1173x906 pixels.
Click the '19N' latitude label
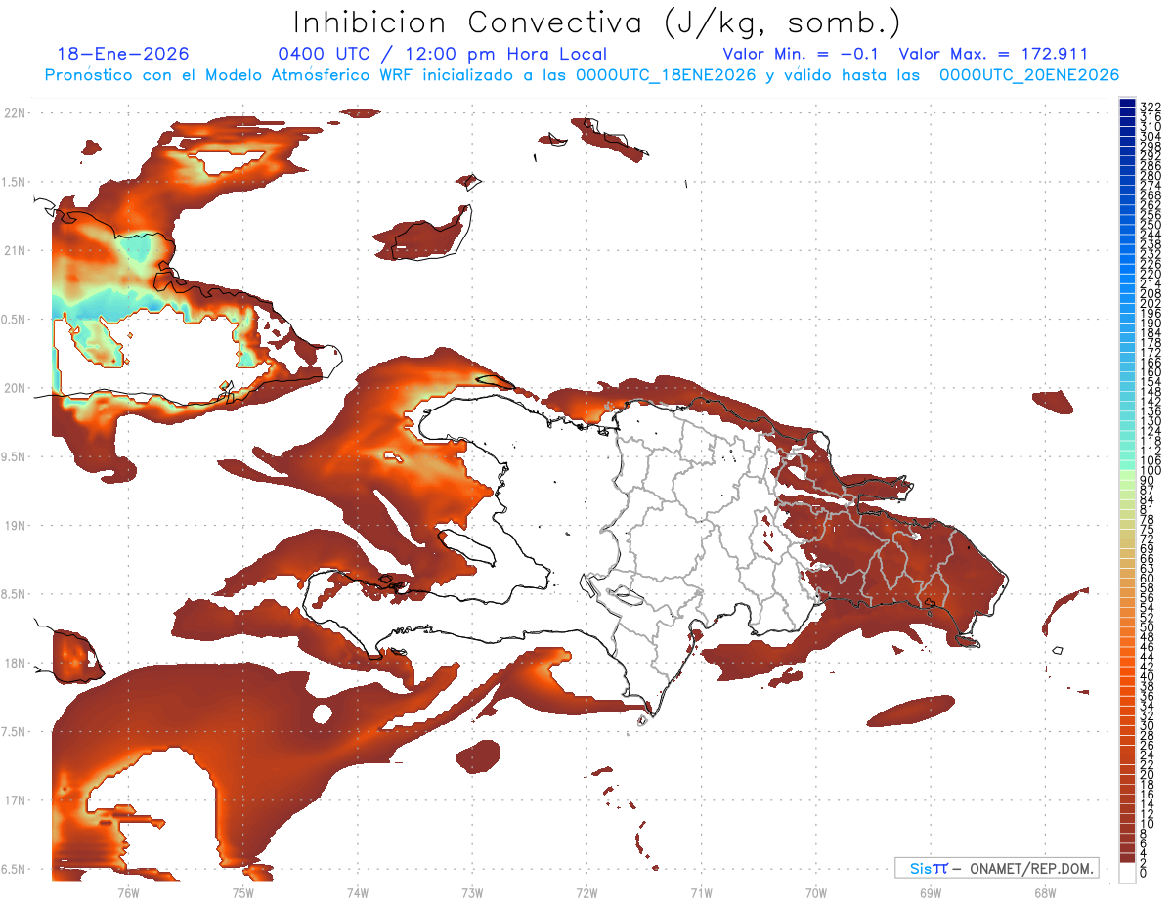(15, 525)
